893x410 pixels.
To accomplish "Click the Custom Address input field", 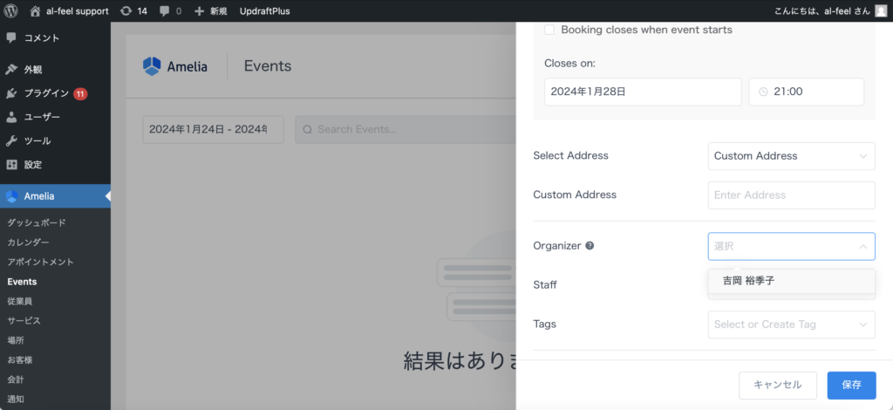I will coord(791,195).
